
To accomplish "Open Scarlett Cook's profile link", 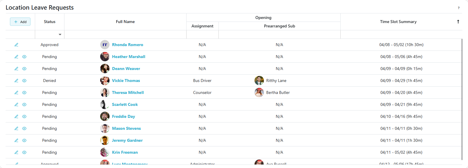I will pos(125,104).
